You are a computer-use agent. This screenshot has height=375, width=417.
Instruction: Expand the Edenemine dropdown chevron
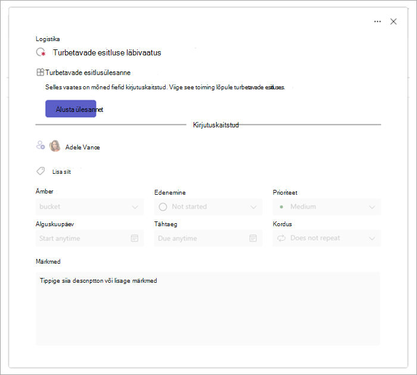253,207
